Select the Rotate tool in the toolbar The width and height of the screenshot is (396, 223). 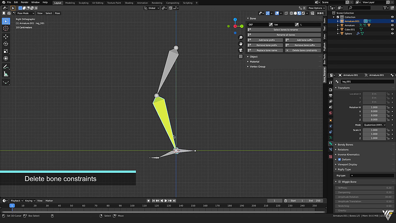[x=6, y=44]
